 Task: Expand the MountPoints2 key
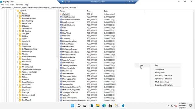(18, 67)
